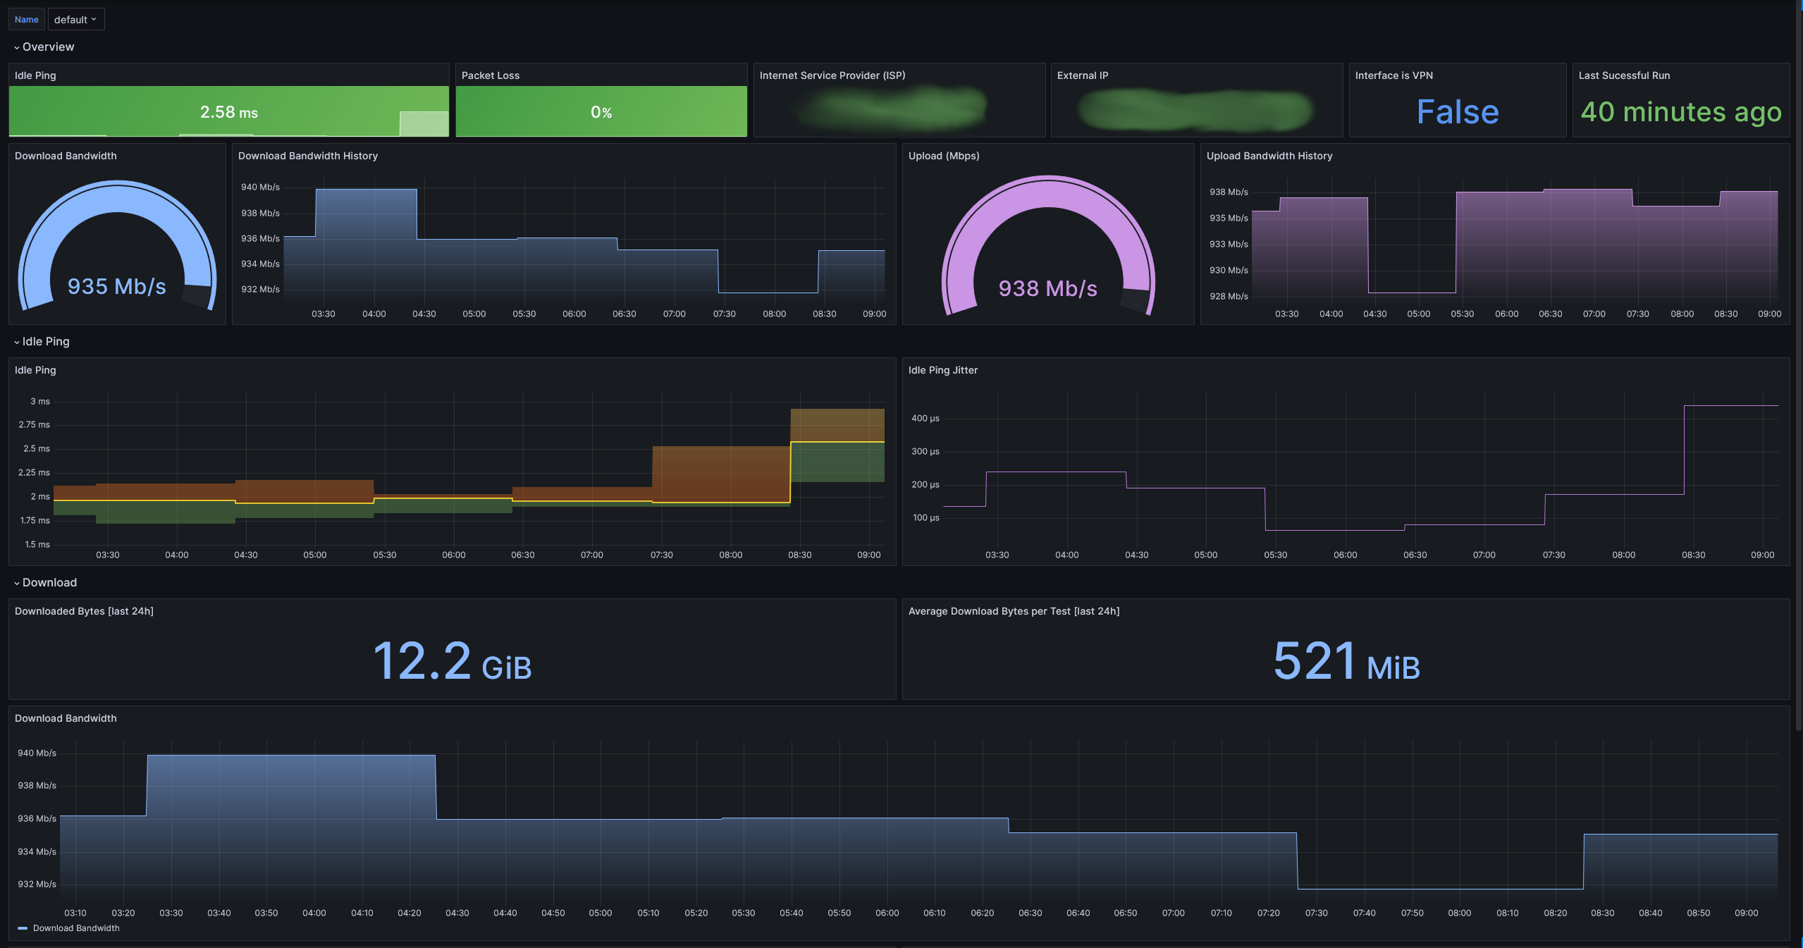Click the Name variable label

click(27, 20)
